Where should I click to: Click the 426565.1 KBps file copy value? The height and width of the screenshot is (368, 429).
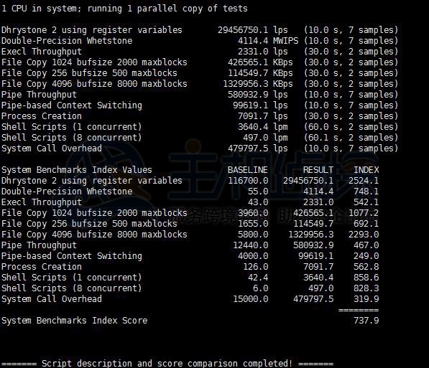tap(260, 62)
